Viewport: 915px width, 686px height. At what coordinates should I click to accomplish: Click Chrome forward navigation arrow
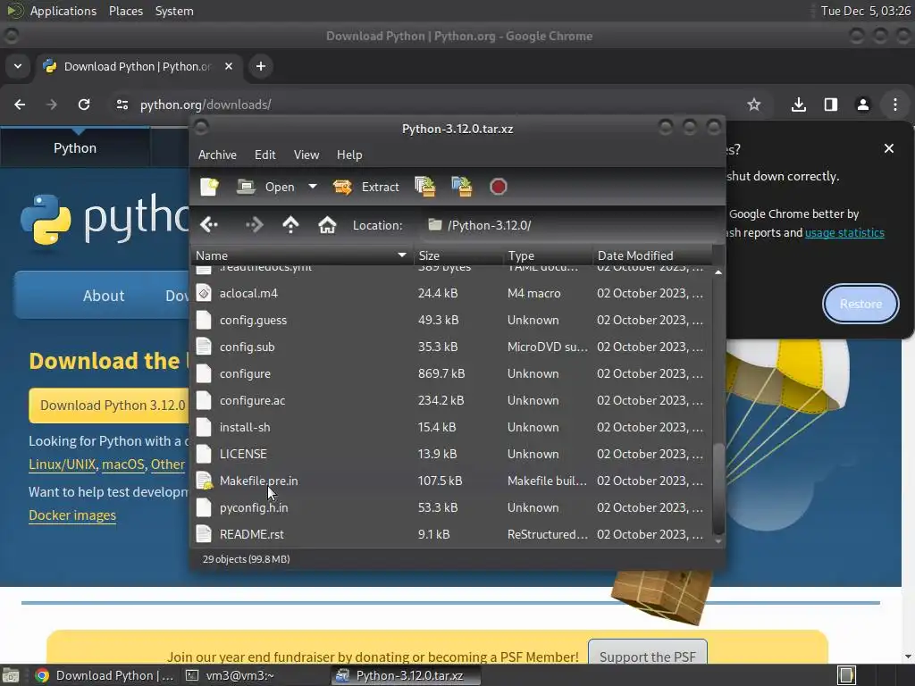pyautogui.click(x=52, y=105)
